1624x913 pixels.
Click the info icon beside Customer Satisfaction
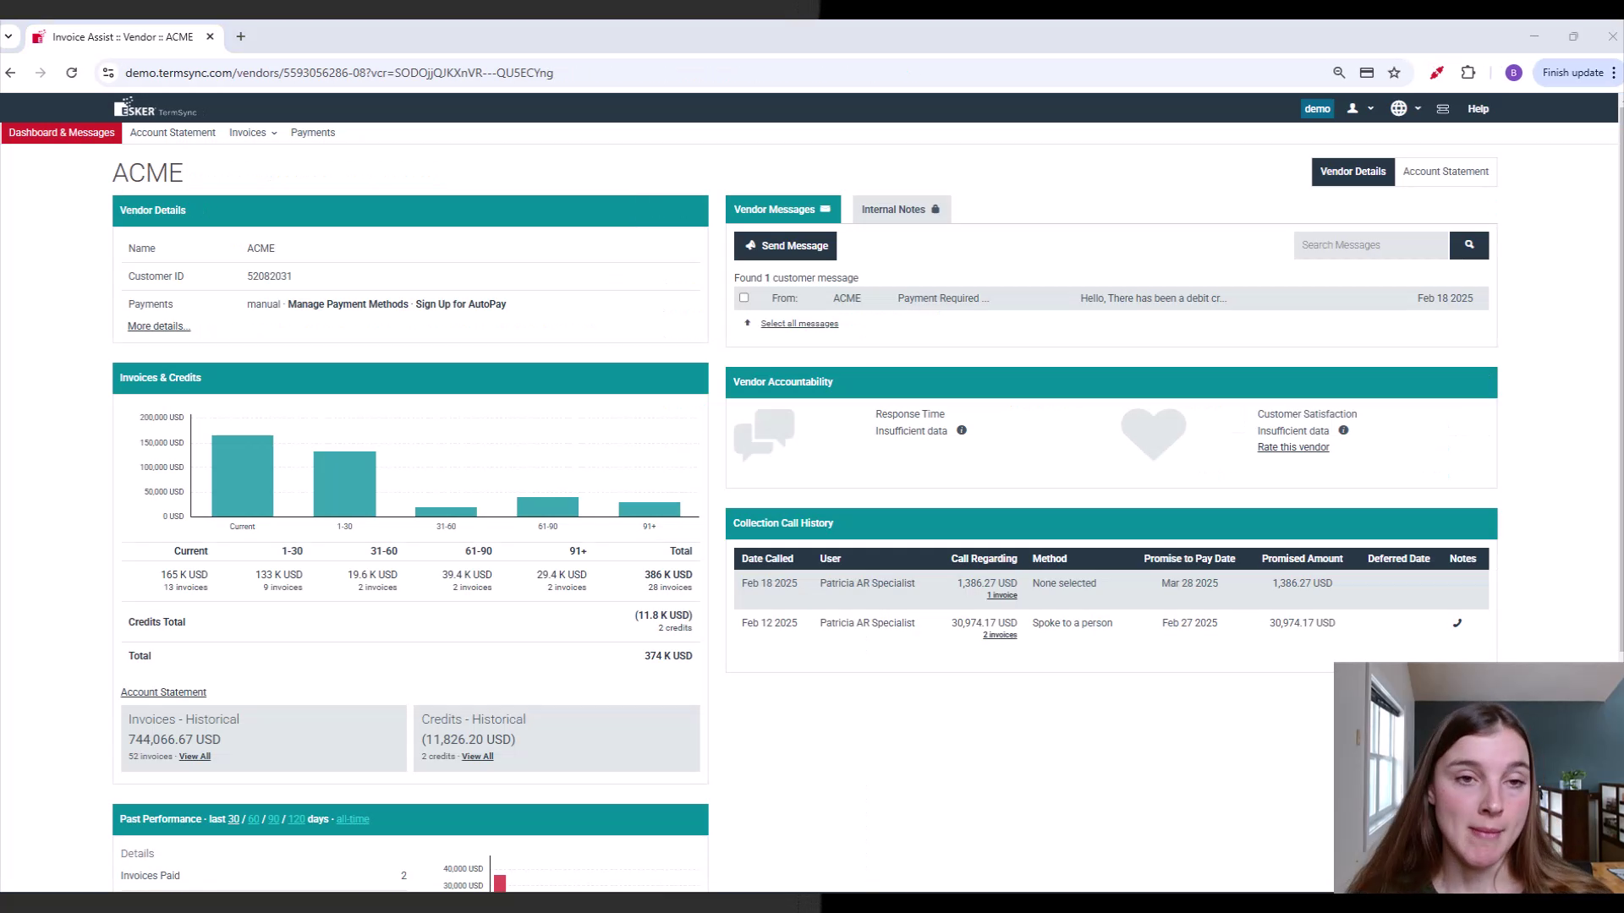[1344, 430]
